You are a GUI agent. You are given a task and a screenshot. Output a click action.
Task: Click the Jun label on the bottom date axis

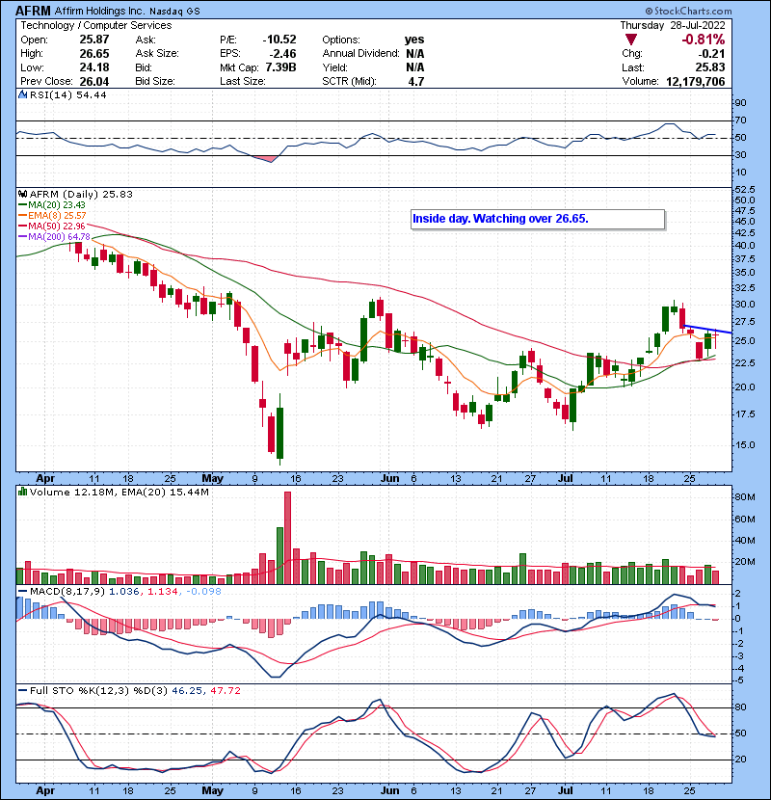tap(390, 790)
